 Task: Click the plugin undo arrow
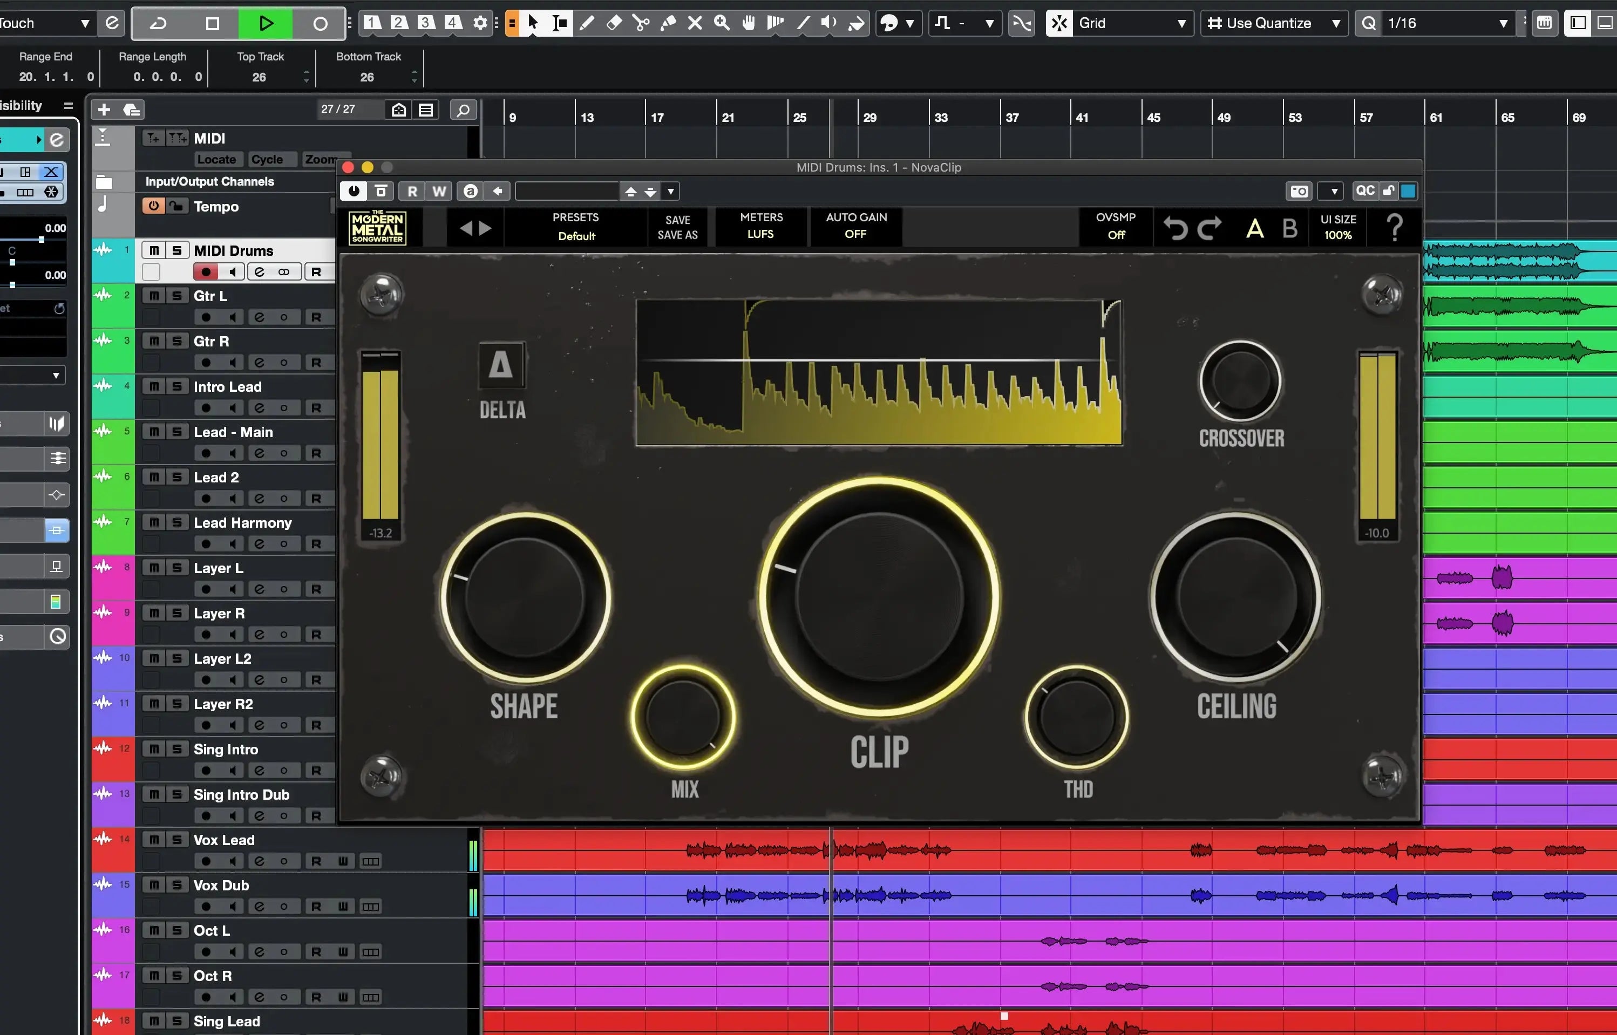click(1176, 228)
